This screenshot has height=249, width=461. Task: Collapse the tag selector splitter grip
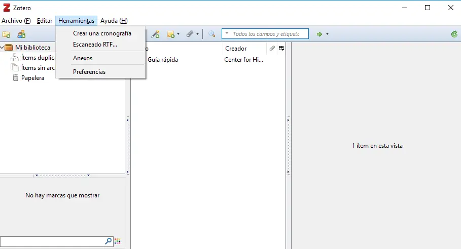pos(62,176)
